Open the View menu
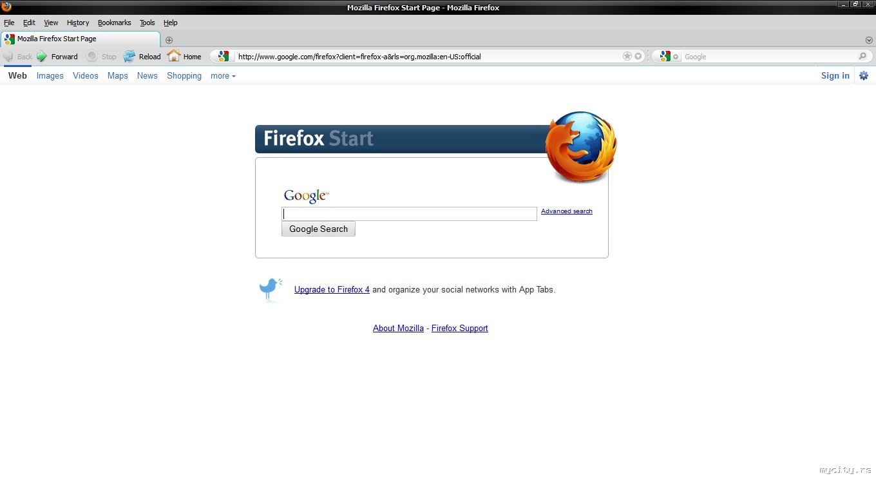This screenshot has width=876, height=478. tap(51, 23)
